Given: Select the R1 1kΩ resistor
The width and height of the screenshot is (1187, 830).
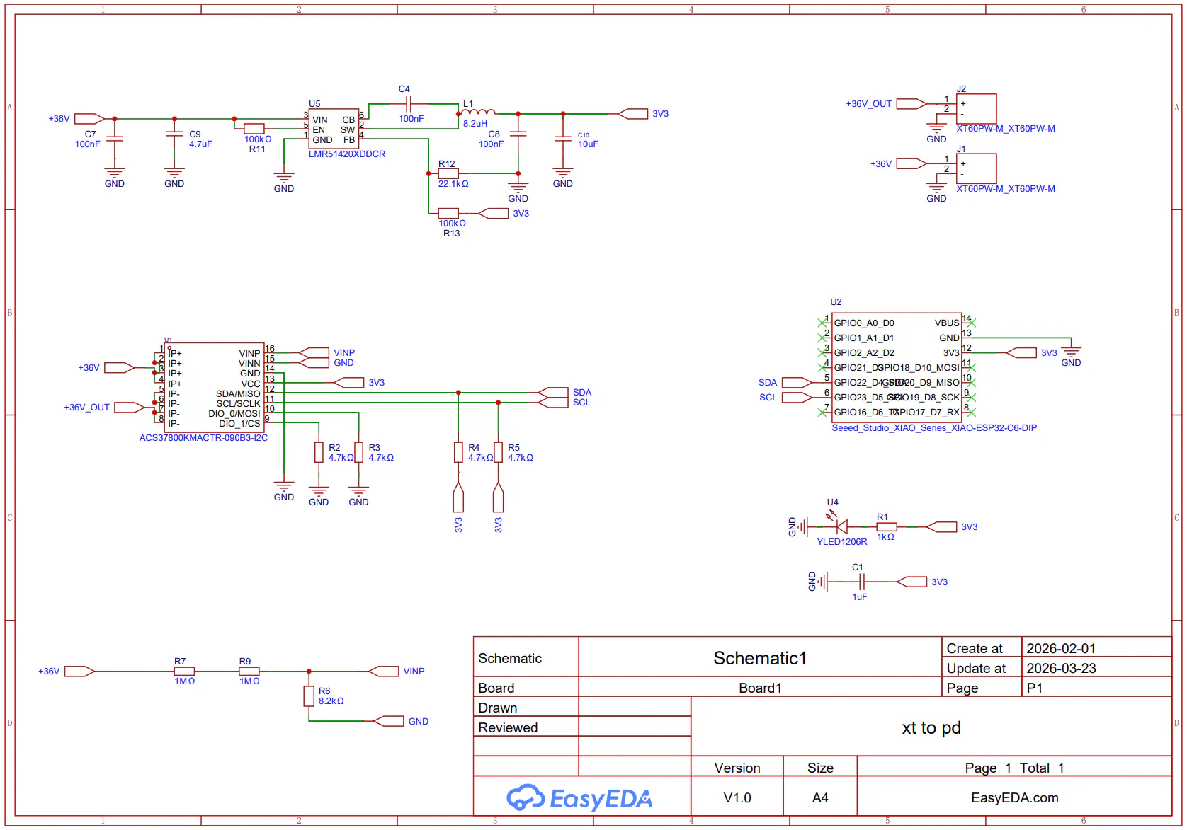Looking at the screenshot, I should click(x=887, y=526).
